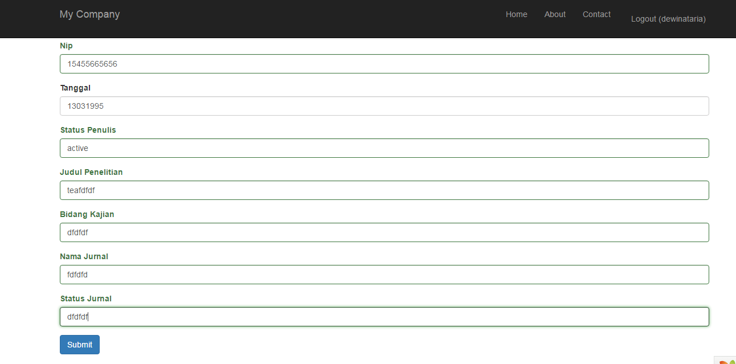Open the Contact page
Screen dimensions: 736x364
(x=596, y=14)
